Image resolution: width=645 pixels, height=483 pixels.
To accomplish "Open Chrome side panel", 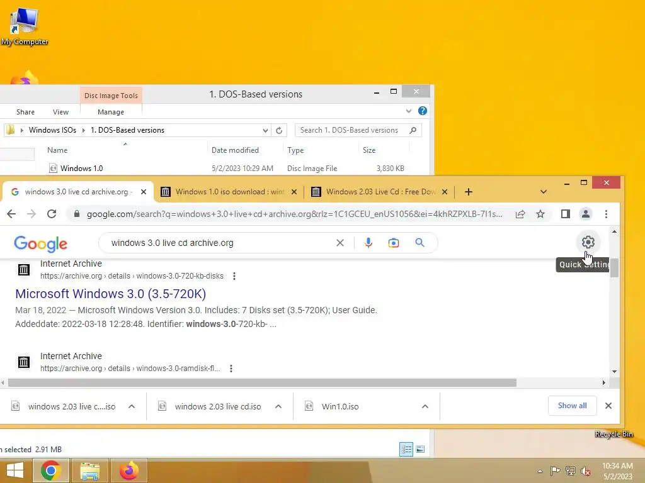I will pos(566,214).
